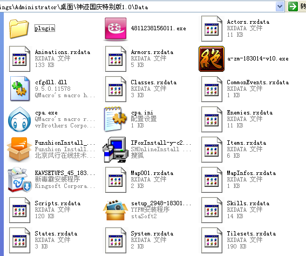Select the Skills.rxdata file icon
This screenshot has width=306, height=256.
[x=212, y=210]
